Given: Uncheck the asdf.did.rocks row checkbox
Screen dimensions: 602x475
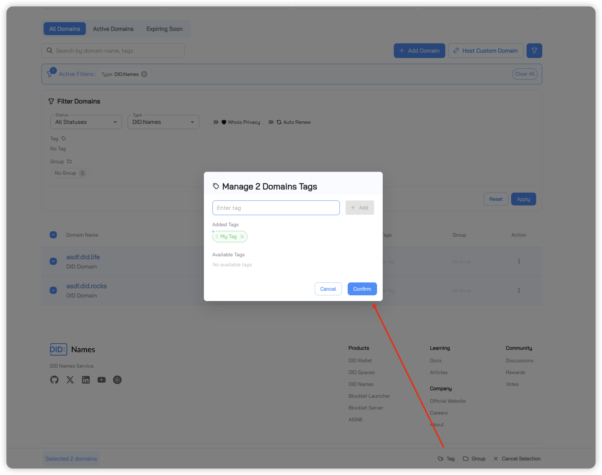Looking at the screenshot, I should (x=53, y=290).
